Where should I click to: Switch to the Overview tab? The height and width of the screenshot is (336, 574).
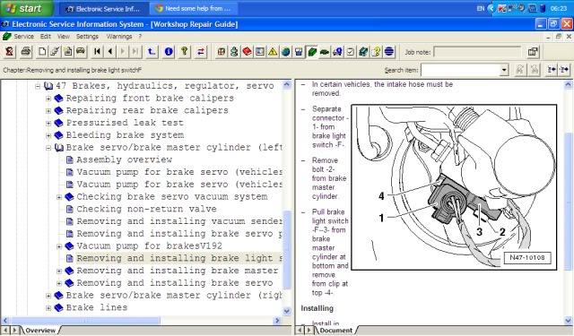pos(40,330)
